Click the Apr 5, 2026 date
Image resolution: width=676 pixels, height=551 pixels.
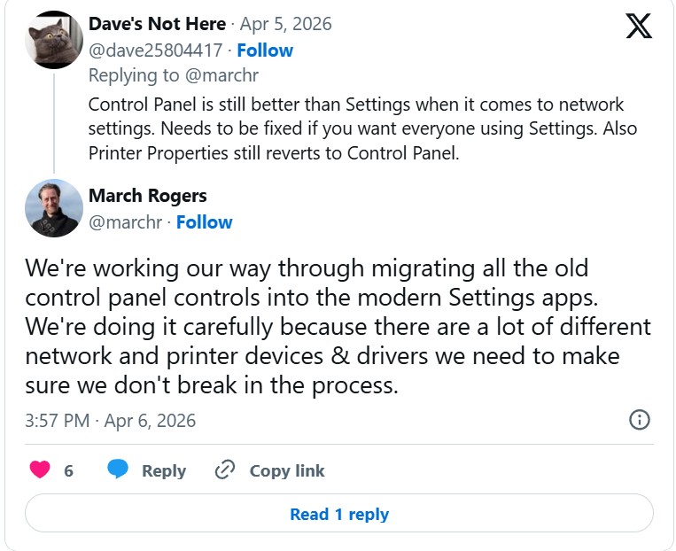point(285,24)
